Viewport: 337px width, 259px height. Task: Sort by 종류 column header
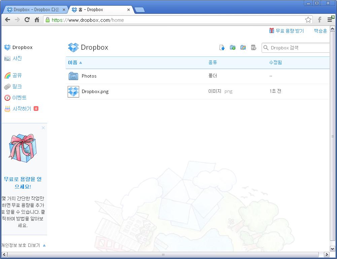tap(212, 62)
